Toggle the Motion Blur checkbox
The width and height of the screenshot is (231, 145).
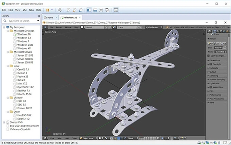(x=211, y=87)
